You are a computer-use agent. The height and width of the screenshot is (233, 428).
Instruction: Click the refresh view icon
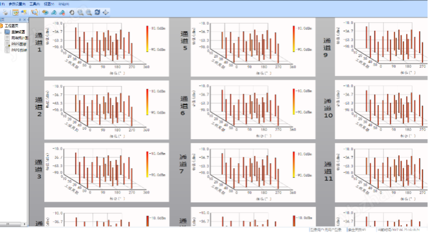point(97,12)
